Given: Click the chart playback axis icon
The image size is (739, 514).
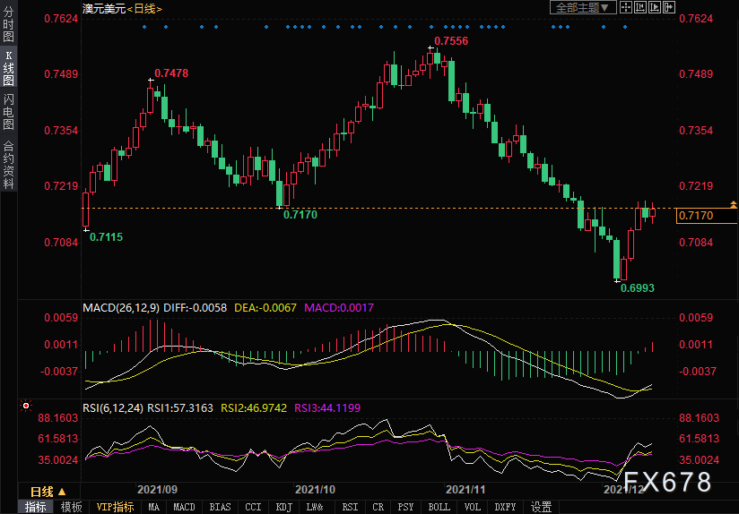Looking at the screenshot, I should (x=655, y=8).
